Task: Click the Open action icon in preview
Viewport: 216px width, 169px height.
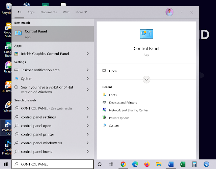Action: point(104,71)
